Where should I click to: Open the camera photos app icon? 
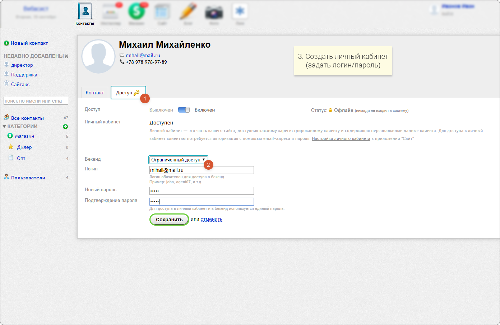click(214, 12)
